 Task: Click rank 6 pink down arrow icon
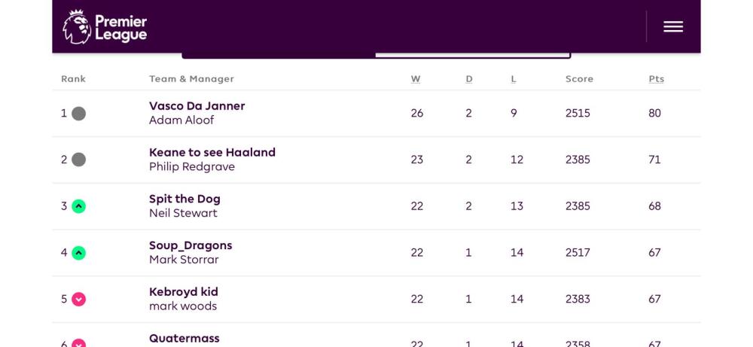point(78,344)
